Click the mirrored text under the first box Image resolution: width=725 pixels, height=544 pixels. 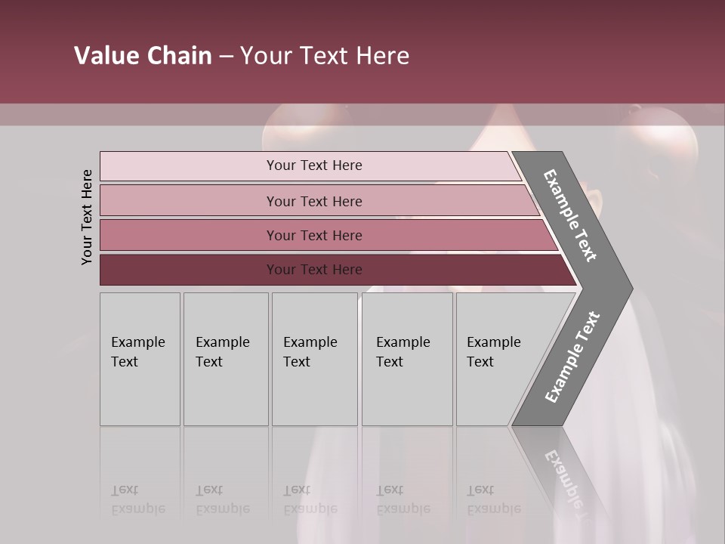coord(138,499)
